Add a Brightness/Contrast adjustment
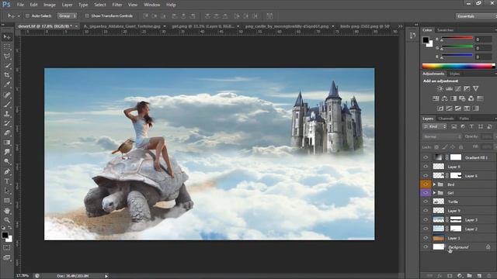 pos(440,89)
